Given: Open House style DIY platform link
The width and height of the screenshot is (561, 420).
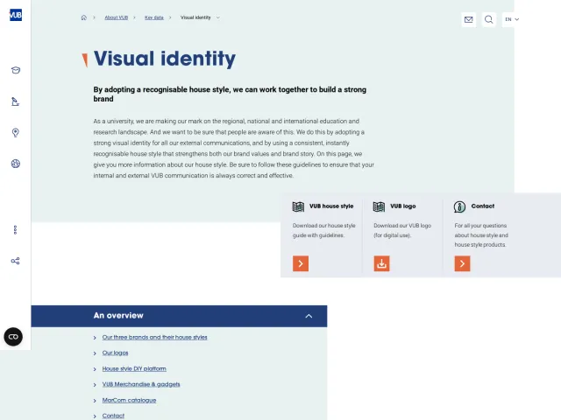Looking at the screenshot, I should pos(134,368).
